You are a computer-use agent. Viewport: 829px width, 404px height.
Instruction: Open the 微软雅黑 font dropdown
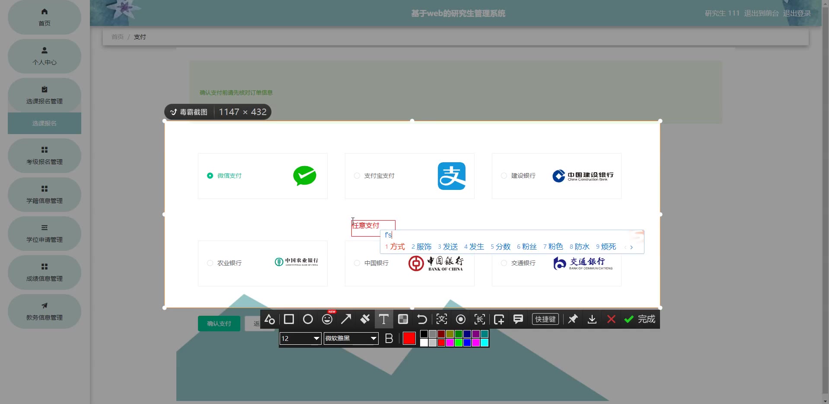pos(351,338)
